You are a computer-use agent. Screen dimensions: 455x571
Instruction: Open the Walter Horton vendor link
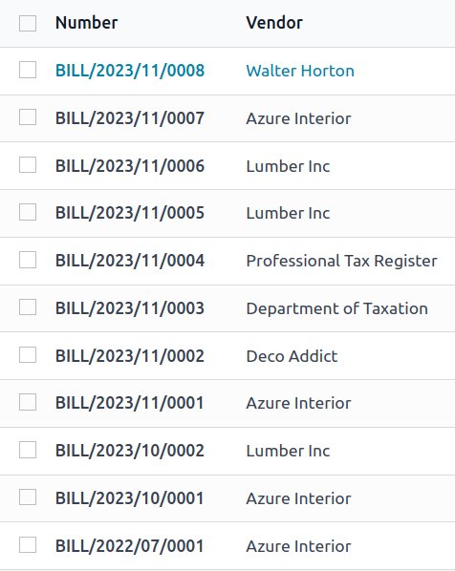click(300, 71)
